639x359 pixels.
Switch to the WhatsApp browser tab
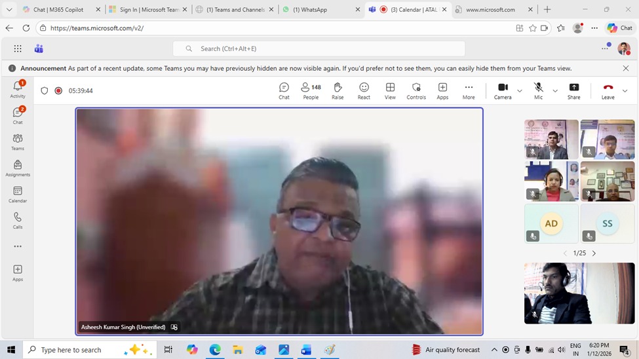(x=313, y=10)
